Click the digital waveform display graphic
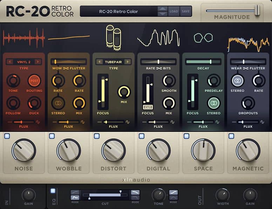The image size is (272, 209). pos(158,38)
